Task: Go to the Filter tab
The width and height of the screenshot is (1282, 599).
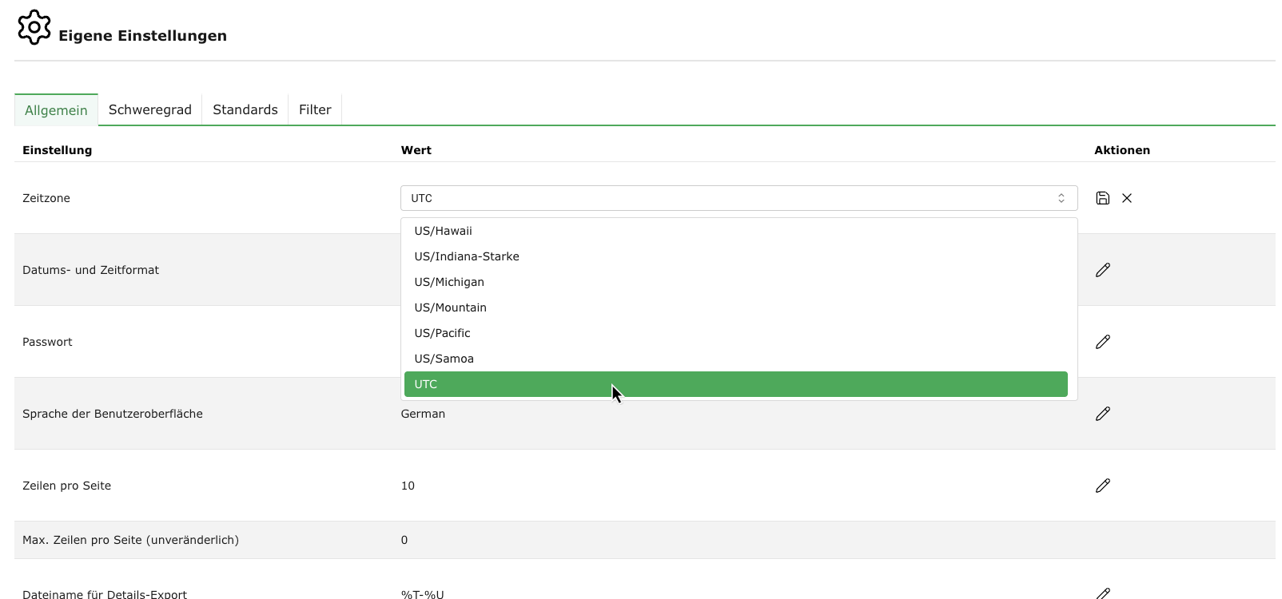Action: point(315,110)
